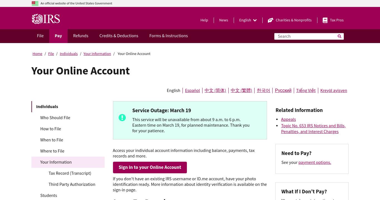The width and height of the screenshot is (380, 200).
Task: Expand the English language dropdown
Action: pyautogui.click(x=248, y=20)
